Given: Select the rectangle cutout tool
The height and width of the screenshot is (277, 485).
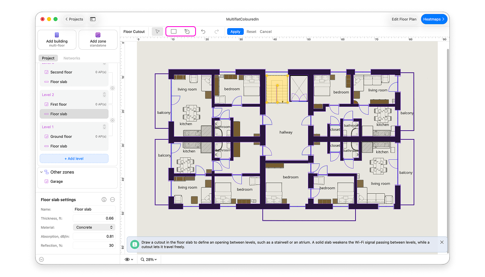Looking at the screenshot, I should 174,32.
